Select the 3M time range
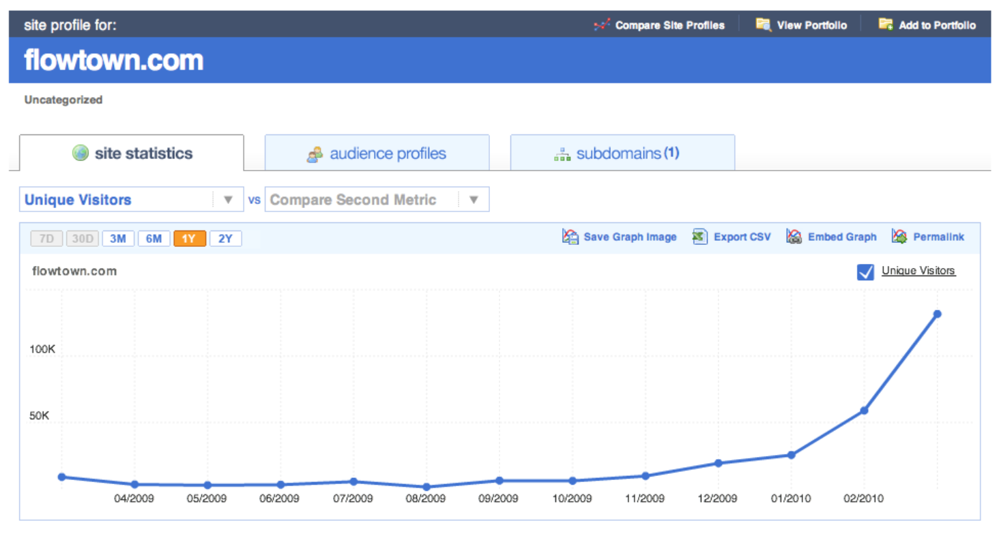 click(x=118, y=239)
